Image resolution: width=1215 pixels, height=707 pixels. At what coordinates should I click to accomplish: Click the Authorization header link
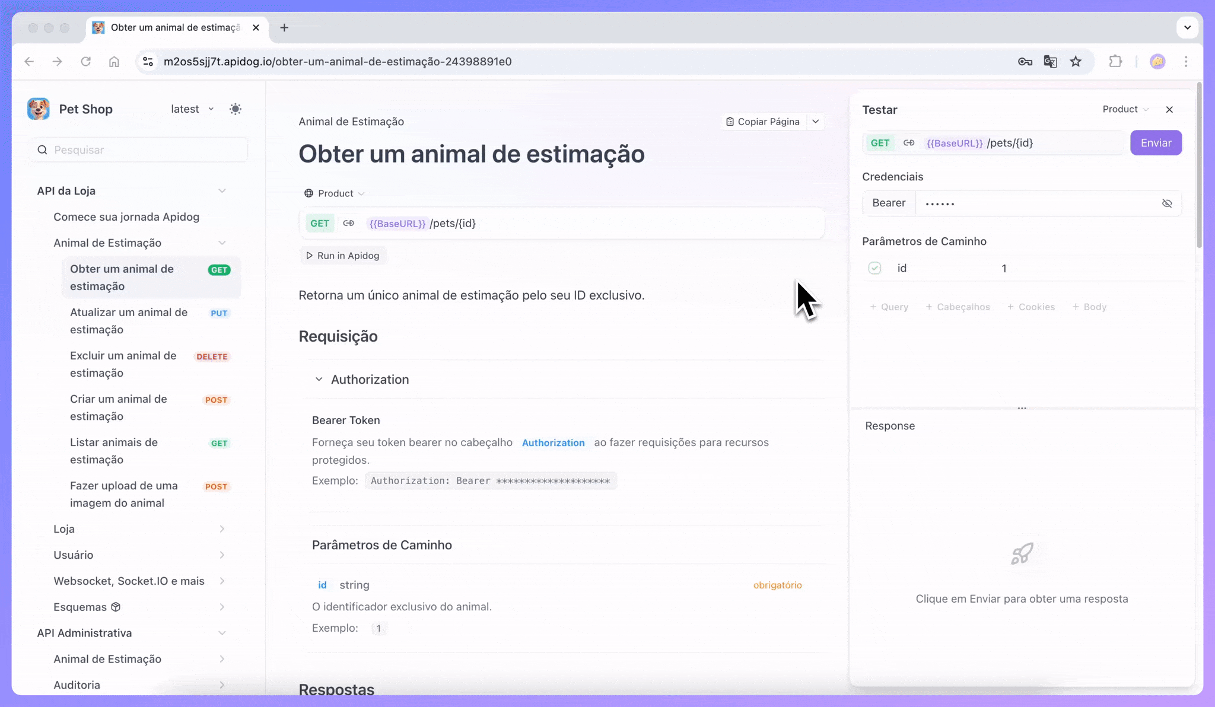(553, 443)
